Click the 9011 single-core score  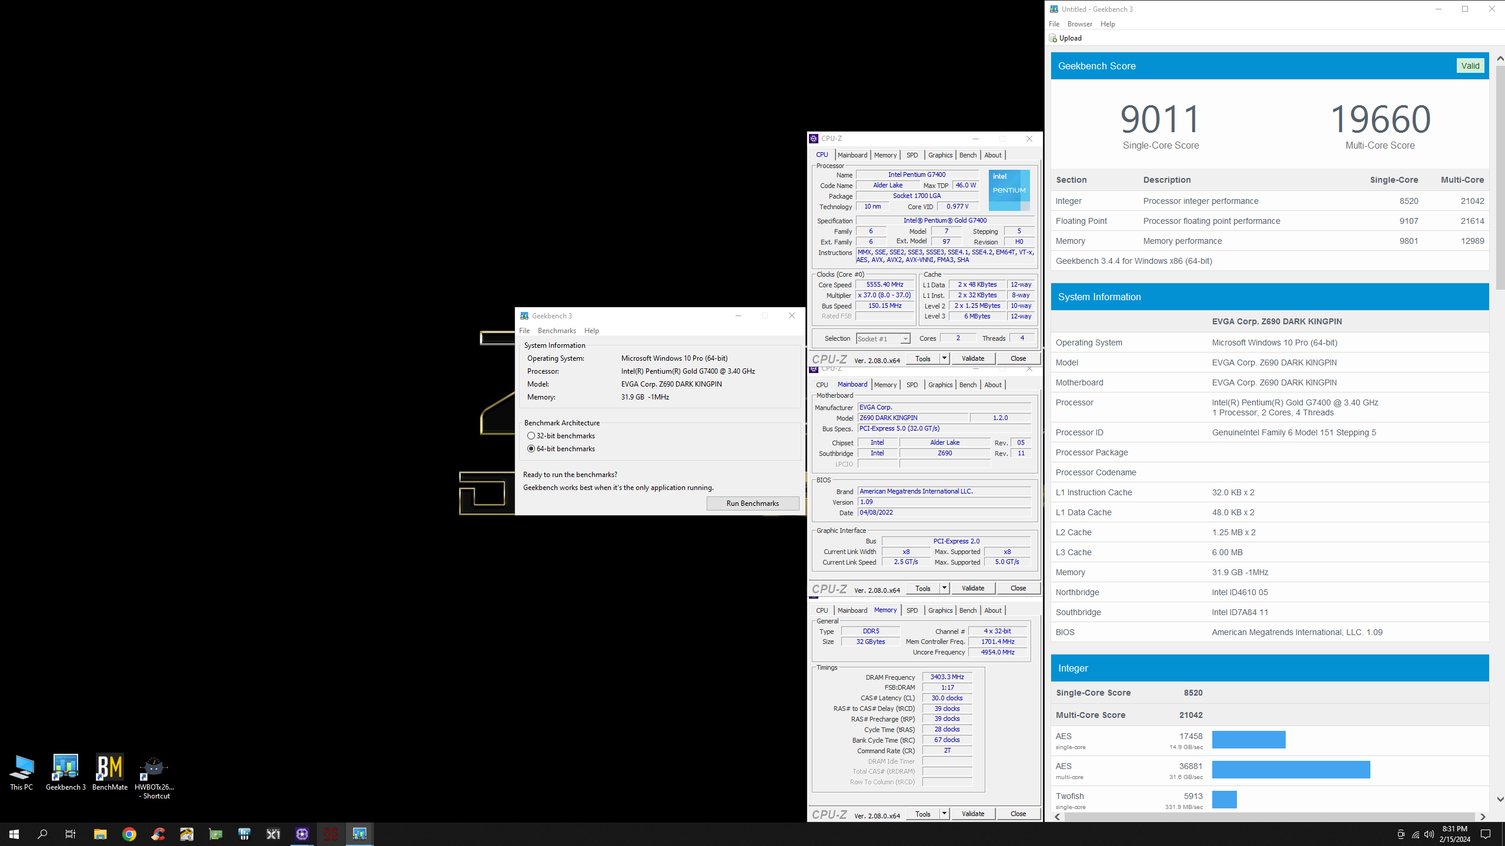(1160, 119)
